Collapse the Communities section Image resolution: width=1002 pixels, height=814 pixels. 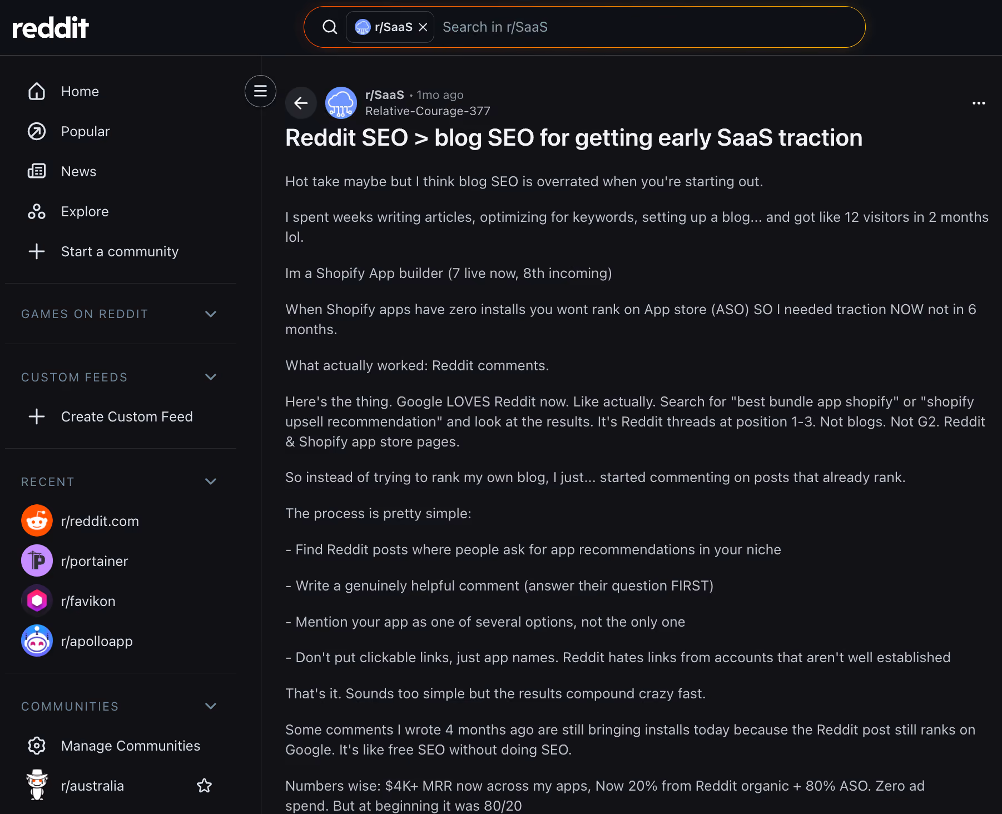(211, 706)
